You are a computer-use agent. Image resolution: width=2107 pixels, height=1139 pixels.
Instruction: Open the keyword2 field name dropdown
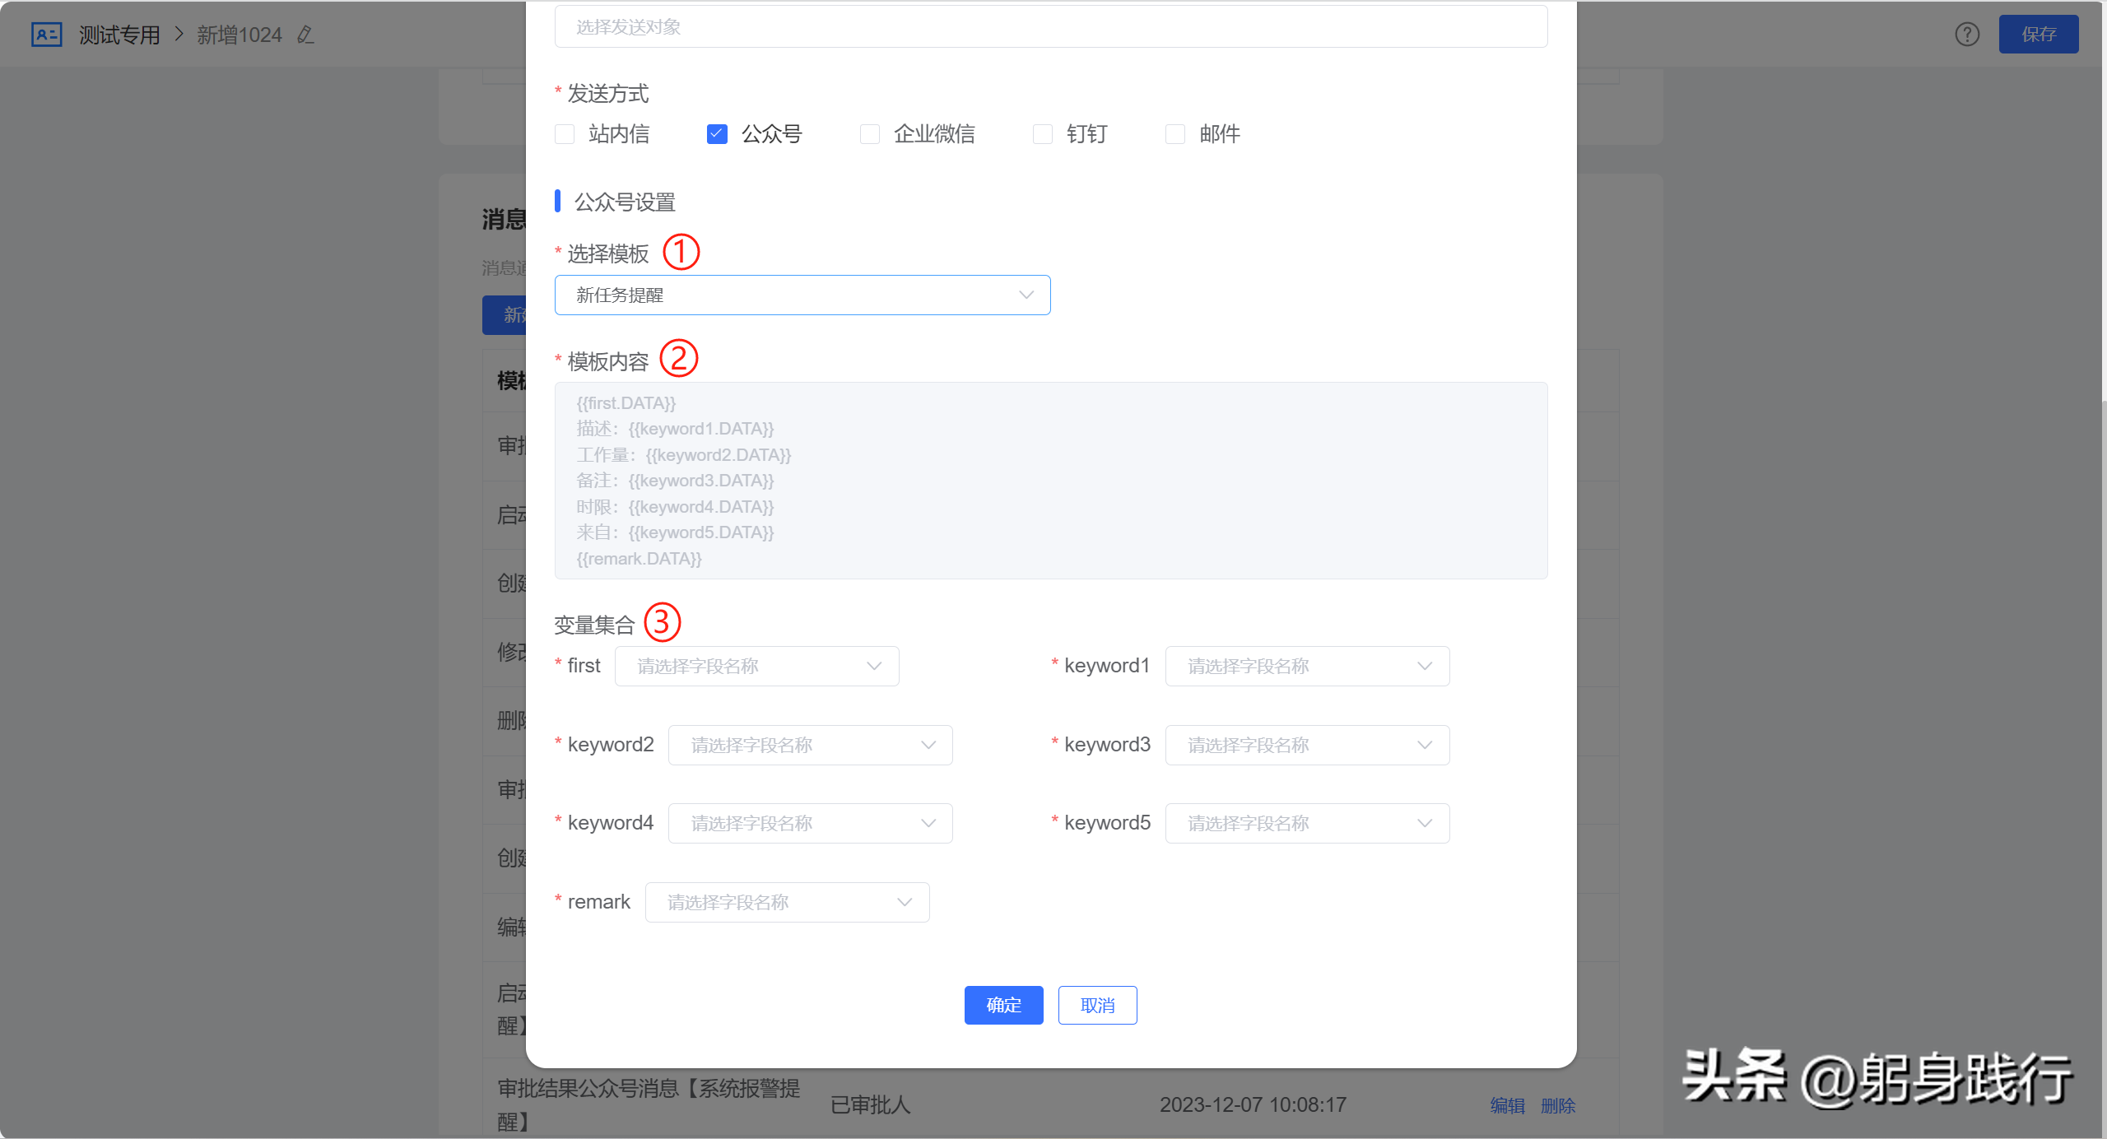pos(811,745)
